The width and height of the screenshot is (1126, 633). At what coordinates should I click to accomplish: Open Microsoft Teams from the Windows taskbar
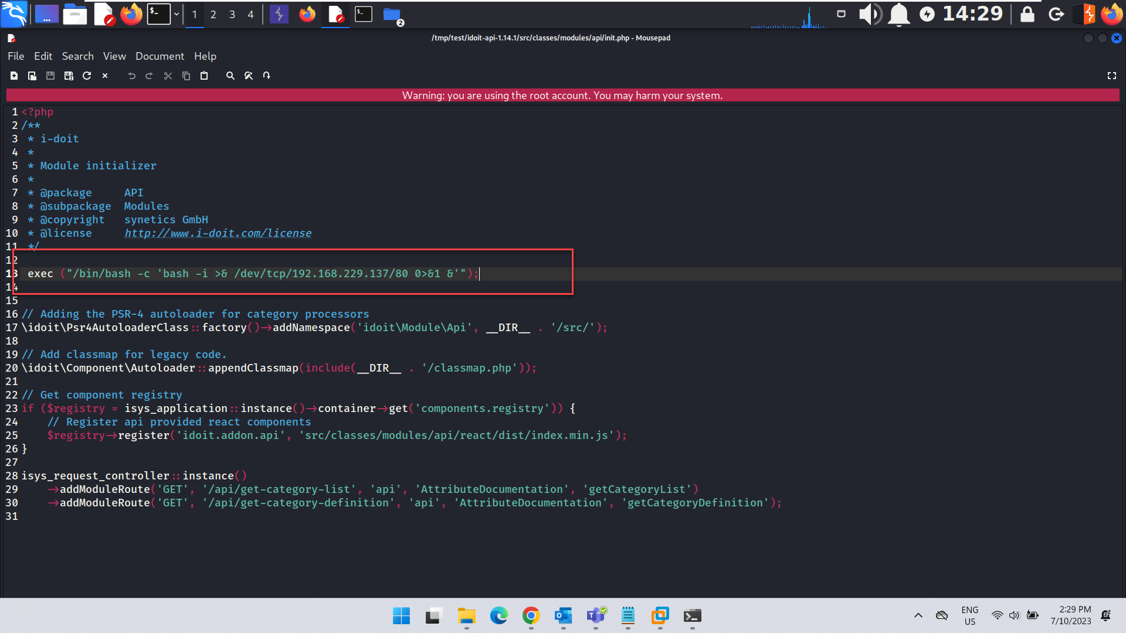click(596, 617)
